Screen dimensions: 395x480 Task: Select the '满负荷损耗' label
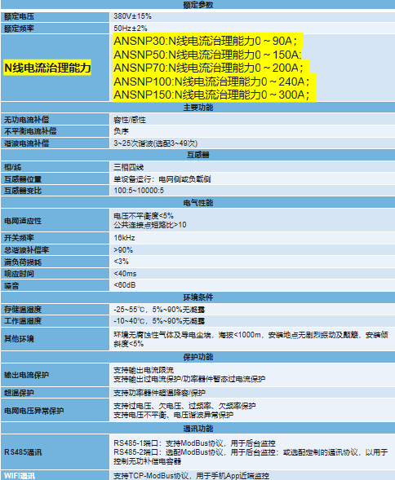click(23, 262)
